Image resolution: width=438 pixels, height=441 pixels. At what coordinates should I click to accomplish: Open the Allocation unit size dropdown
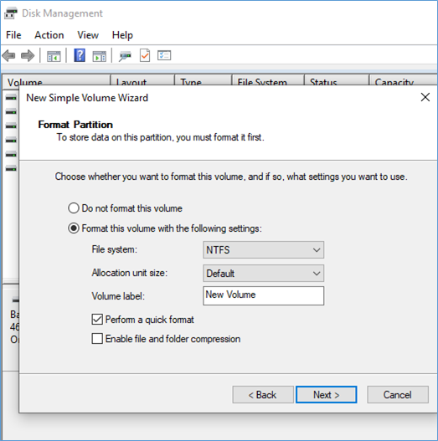point(263,273)
